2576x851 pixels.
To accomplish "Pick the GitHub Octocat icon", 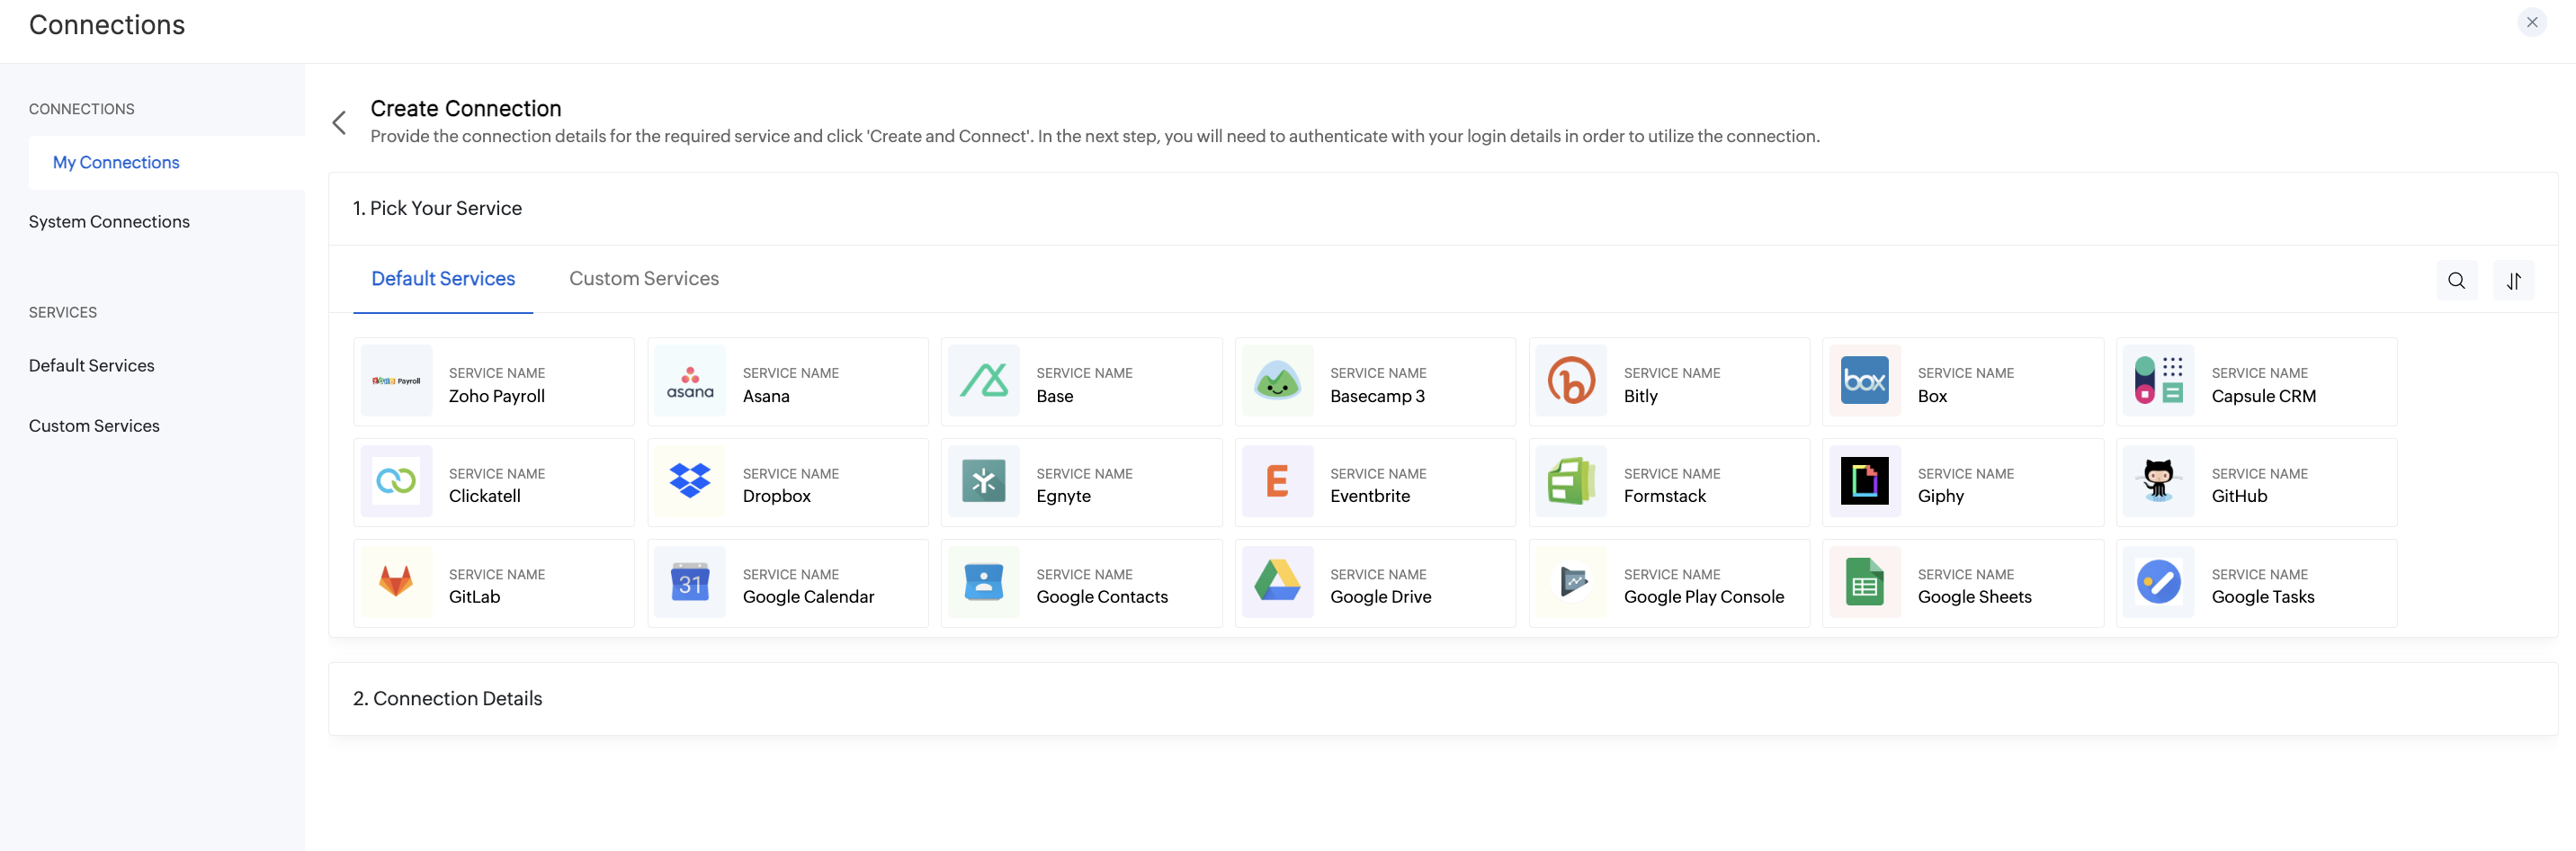I will tap(2159, 481).
